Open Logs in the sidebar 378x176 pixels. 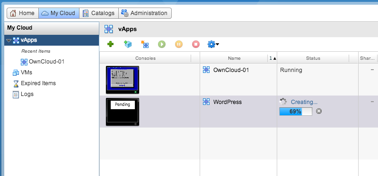(27, 94)
